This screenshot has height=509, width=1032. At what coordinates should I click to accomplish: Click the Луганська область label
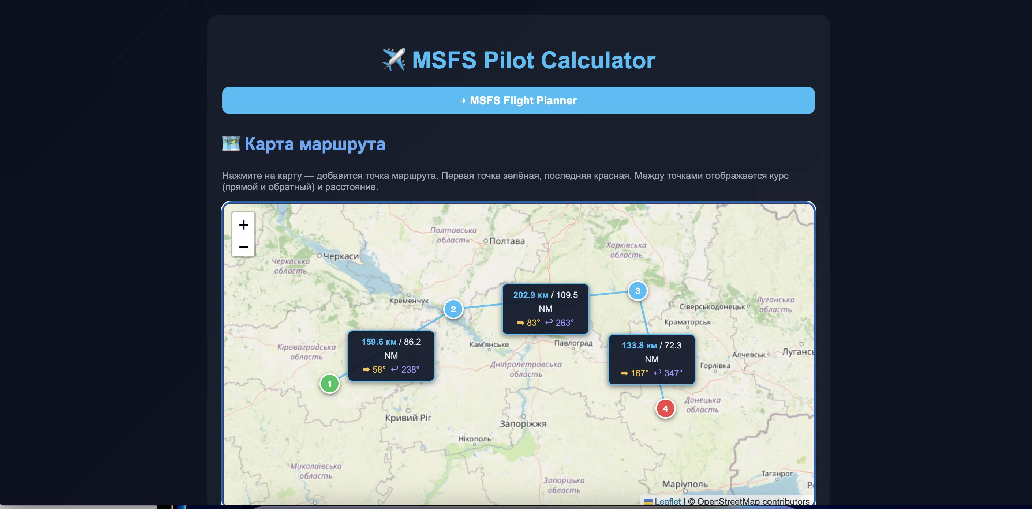[x=775, y=305]
